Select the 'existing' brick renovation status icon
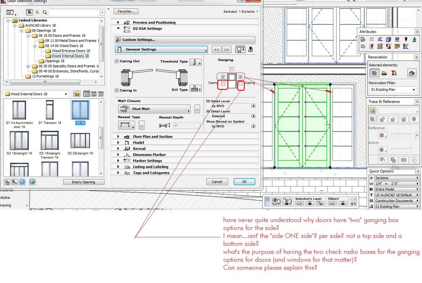Image resolution: width=422 pixels, height=283 pixels. pyautogui.click(x=374, y=73)
